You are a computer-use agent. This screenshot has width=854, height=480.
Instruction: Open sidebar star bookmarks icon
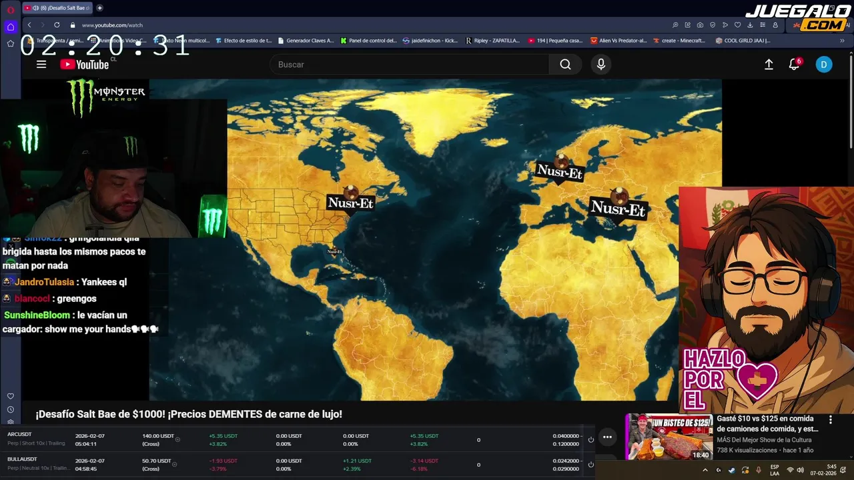(x=10, y=43)
